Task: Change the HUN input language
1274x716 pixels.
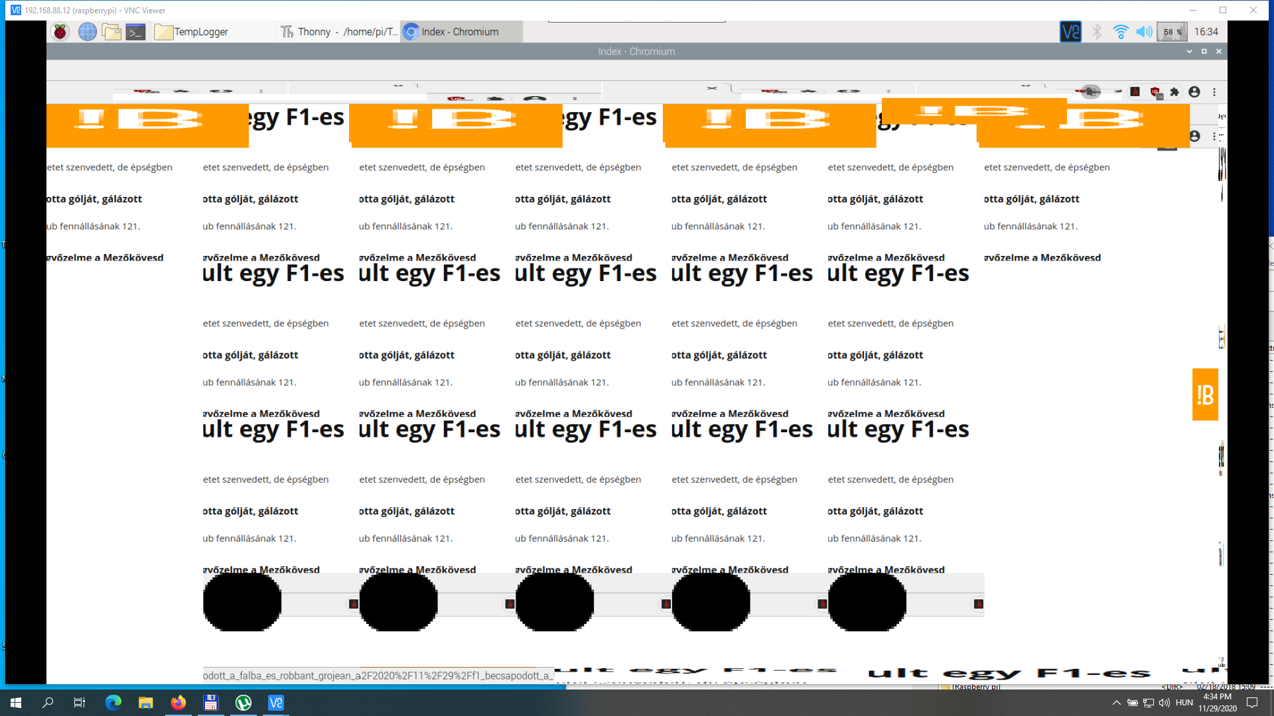Action: 1184,703
